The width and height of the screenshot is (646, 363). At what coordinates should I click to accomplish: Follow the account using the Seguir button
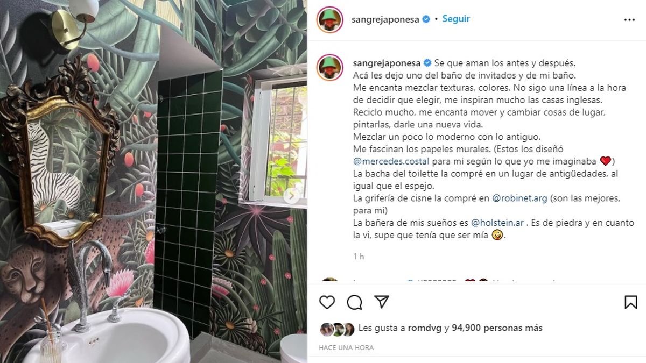[456, 19]
